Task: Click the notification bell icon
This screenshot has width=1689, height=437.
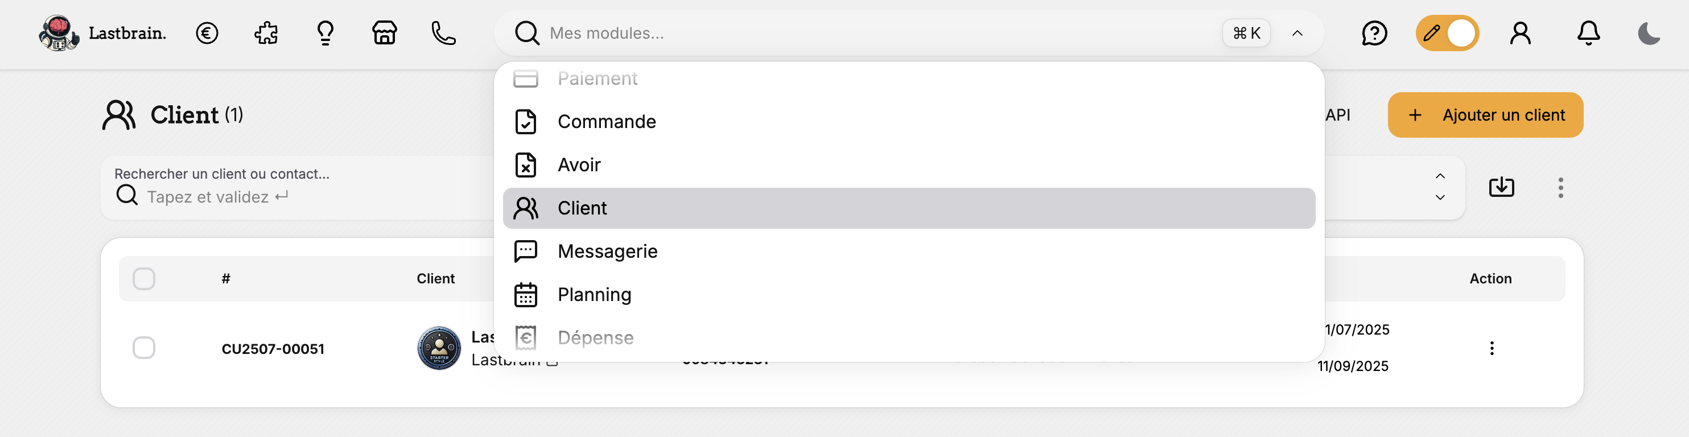Action: point(1588,33)
